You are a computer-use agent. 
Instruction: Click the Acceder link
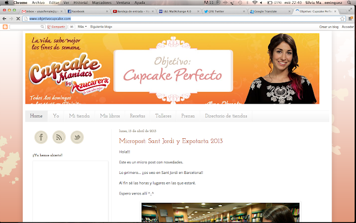click(x=348, y=27)
